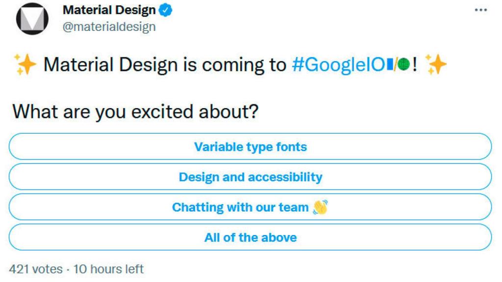
Task: Open the three-dot more options menu
Action: [x=480, y=10]
